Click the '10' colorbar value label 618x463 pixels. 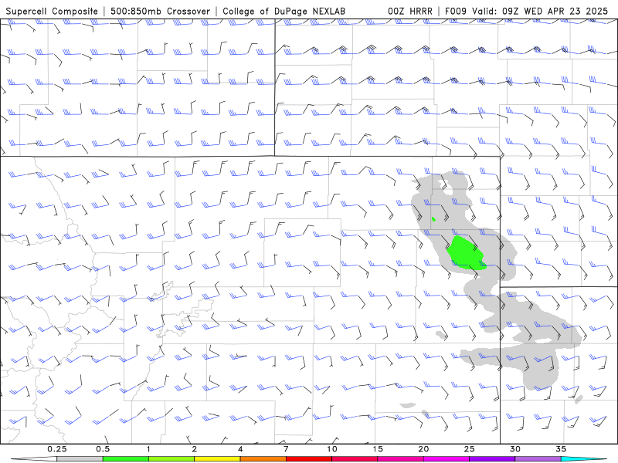pos(332,449)
